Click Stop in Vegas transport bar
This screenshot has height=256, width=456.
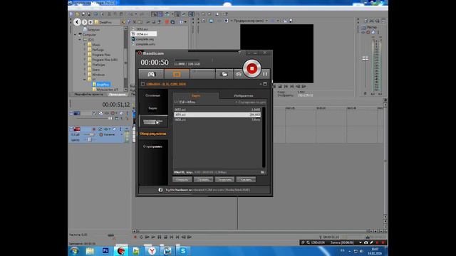coord(165,237)
